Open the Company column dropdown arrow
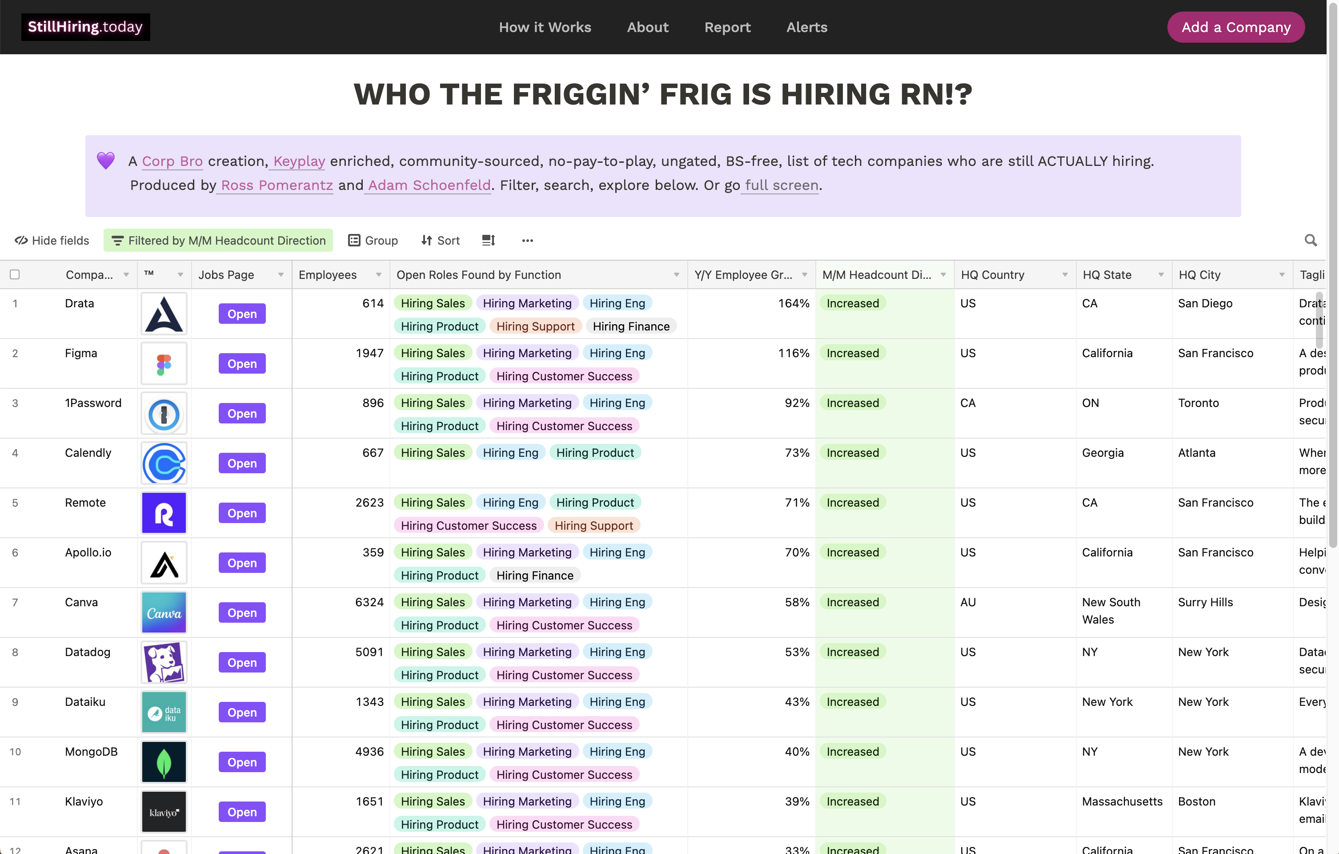This screenshot has width=1339, height=854. (x=126, y=275)
